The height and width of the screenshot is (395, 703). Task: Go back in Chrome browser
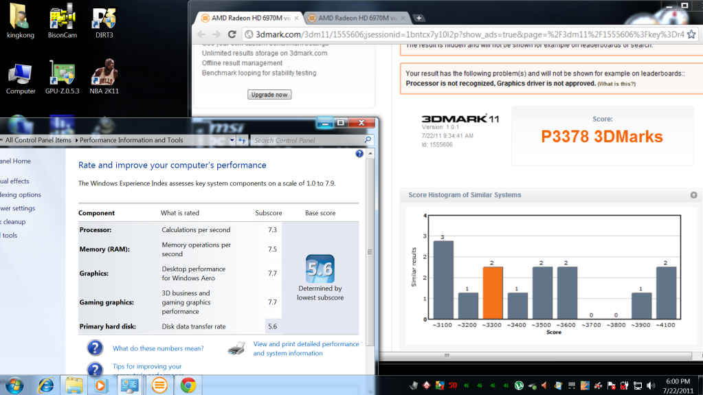coord(201,34)
